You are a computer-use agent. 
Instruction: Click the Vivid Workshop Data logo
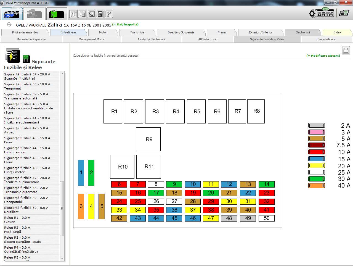click(x=322, y=13)
